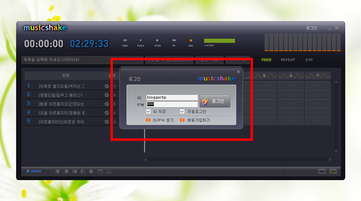Viewport: 361px width, 201px height.
Task: Start playback with the PLAY button
Action: click(141, 42)
